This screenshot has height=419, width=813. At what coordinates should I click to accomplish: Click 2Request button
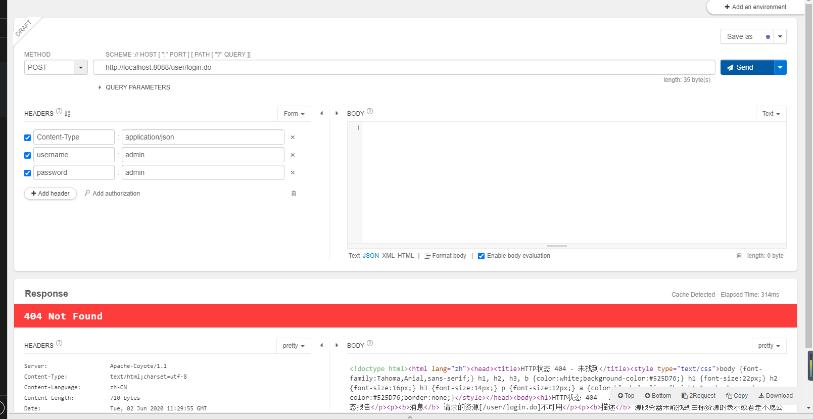point(698,396)
